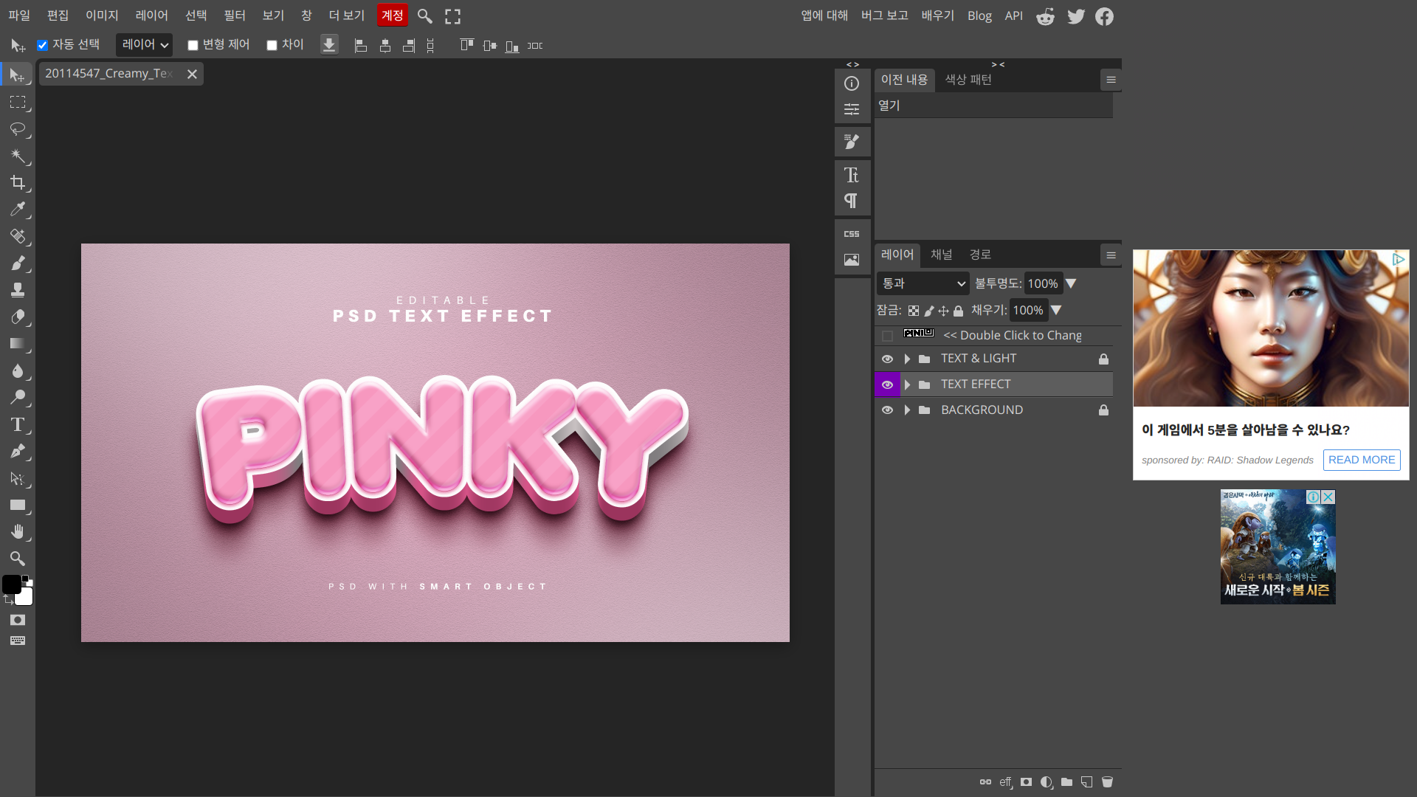Viewport: 1417px width, 797px height.
Task: Open the Filter (필터) menu
Action: [x=234, y=15]
